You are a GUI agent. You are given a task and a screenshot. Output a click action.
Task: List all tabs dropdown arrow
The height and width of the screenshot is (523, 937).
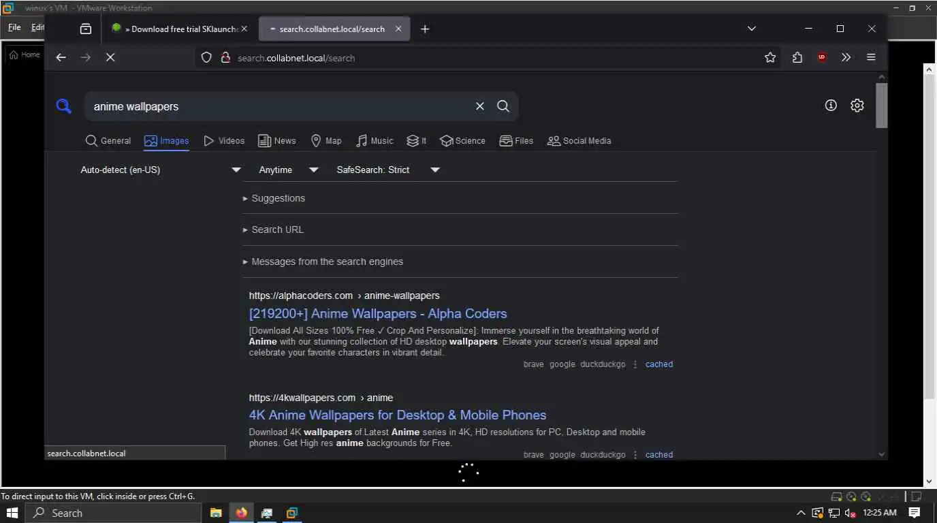click(x=752, y=29)
